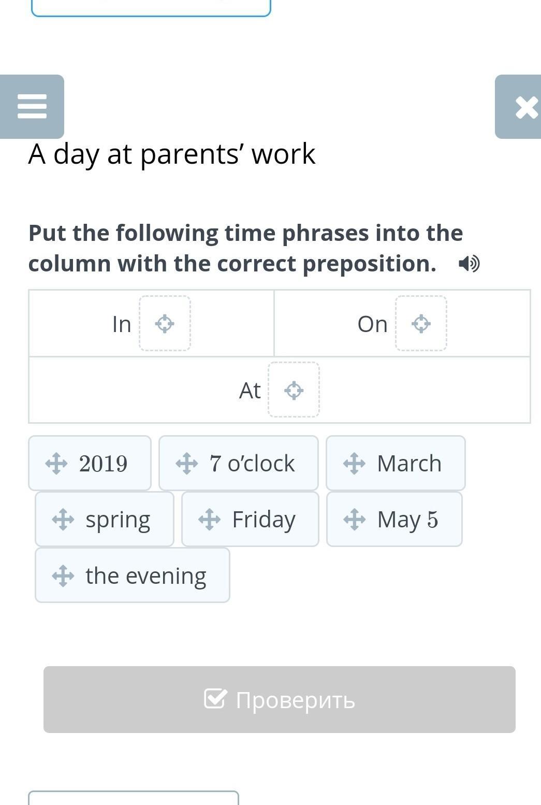Select the In column drop target

pos(165,324)
